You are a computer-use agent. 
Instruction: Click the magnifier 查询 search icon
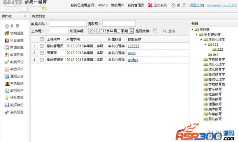165,31
